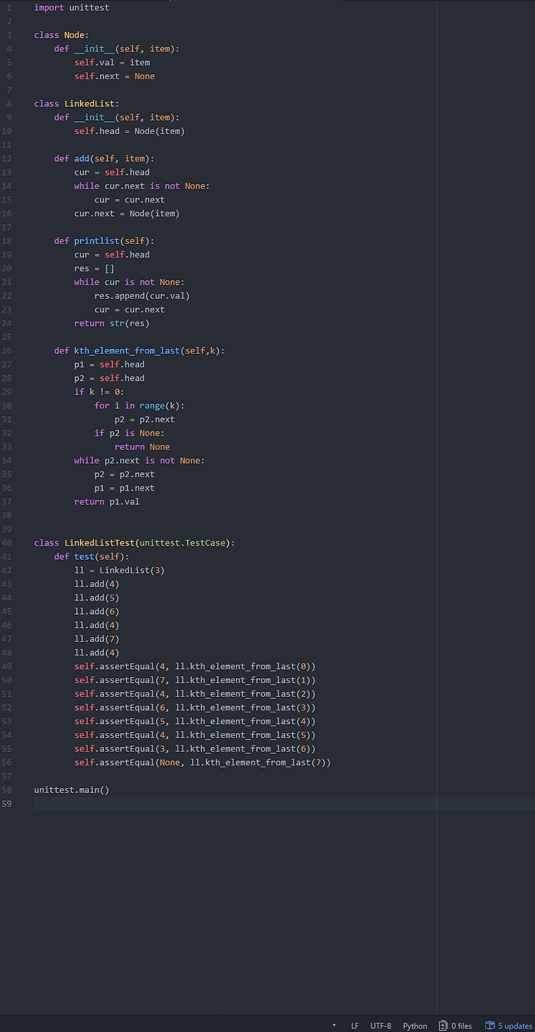The image size is (535, 1032).
Task: Click the 'class LinkedList:' declaration
Action: [x=77, y=103]
